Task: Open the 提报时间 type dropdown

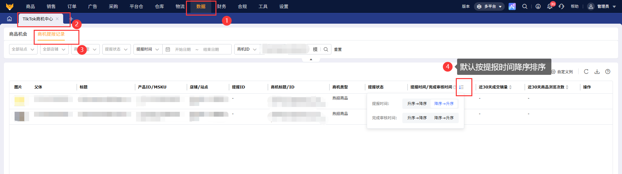Action: (x=148, y=49)
